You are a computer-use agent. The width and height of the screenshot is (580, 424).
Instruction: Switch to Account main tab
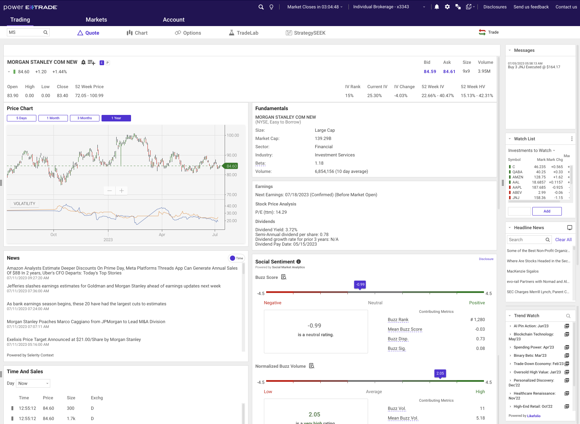click(x=174, y=20)
